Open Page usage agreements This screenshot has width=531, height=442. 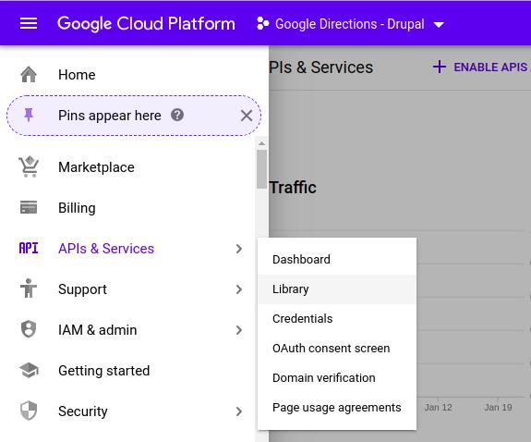pyautogui.click(x=337, y=408)
